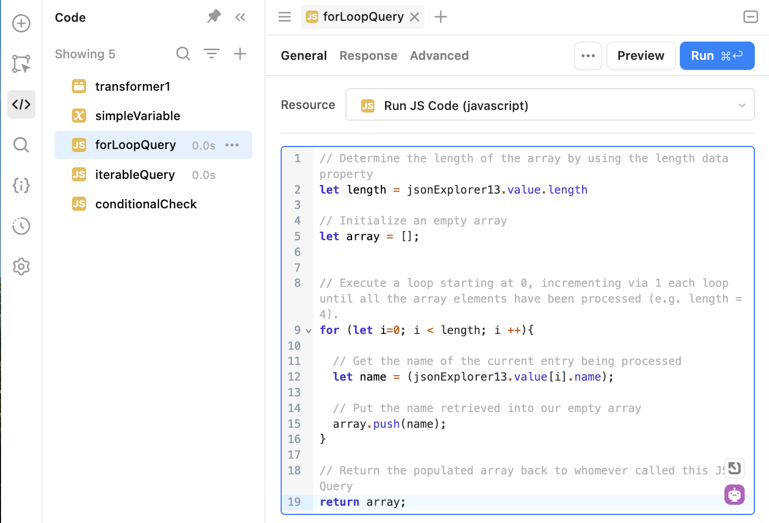Viewport: 769px width, 523px height.
Task: Open the AI assistant robot icon
Action: (x=735, y=495)
